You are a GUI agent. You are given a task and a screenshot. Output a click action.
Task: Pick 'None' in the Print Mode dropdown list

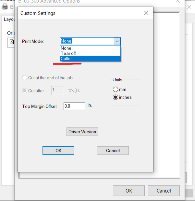(x=90, y=48)
